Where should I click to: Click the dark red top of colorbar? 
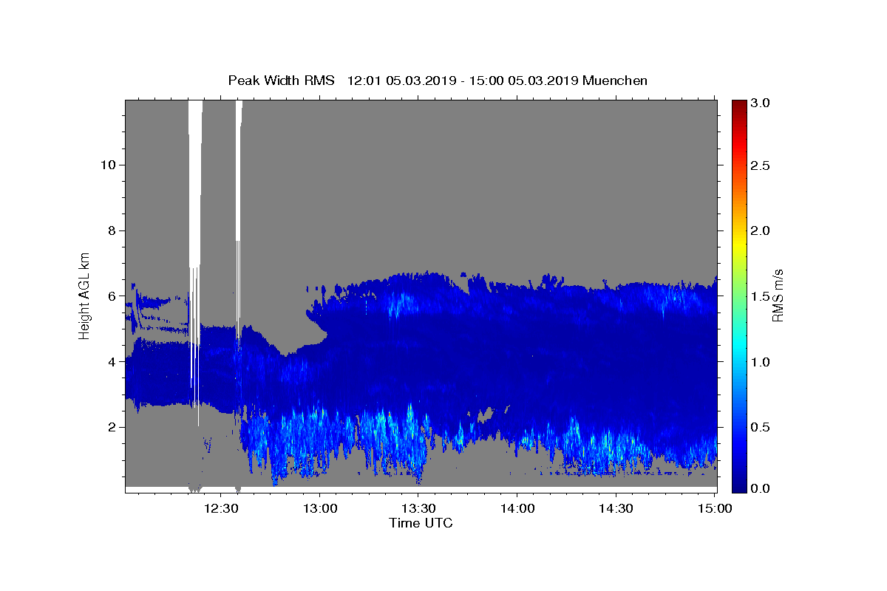[739, 105]
